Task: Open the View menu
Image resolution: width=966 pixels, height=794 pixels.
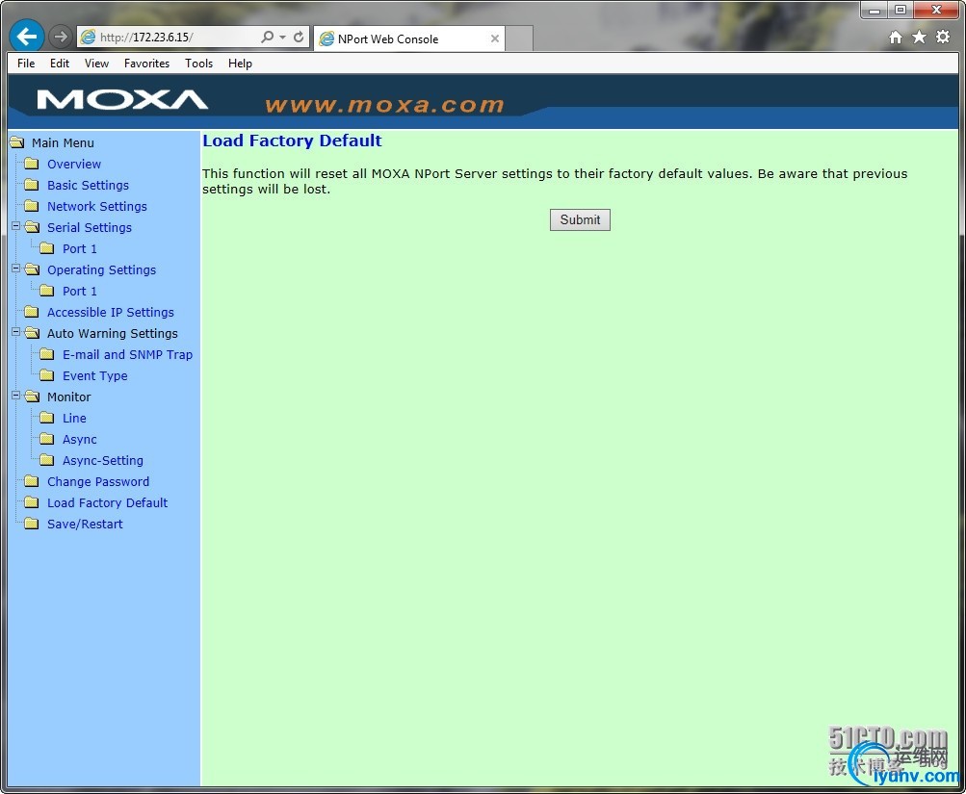Action: (96, 64)
